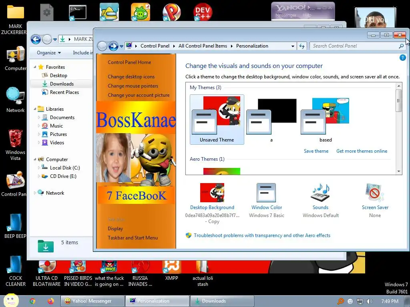This screenshot has height=307, width=410.
Task: Open the address bar history dropdown
Action: pyautogui.click(x=293, y=46)
